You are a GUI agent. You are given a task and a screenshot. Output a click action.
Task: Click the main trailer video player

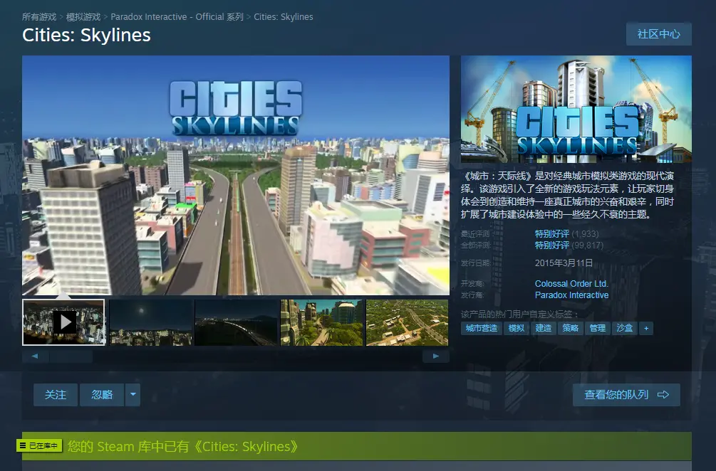(236, 175)
